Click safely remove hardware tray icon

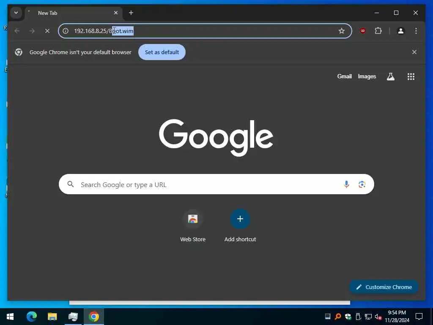[x=358, y=317]
